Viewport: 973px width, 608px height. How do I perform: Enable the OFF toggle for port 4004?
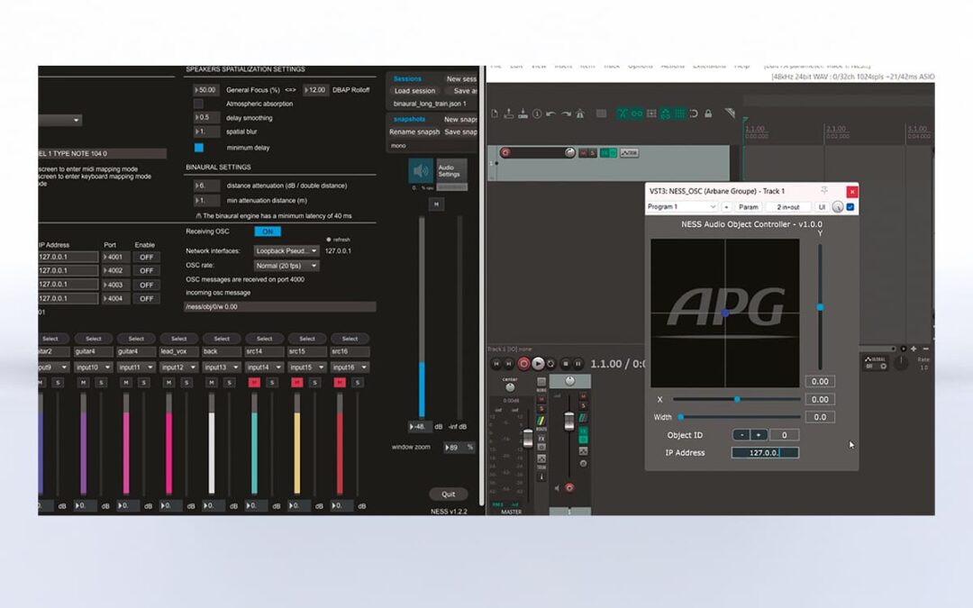[x=147, y=298]
